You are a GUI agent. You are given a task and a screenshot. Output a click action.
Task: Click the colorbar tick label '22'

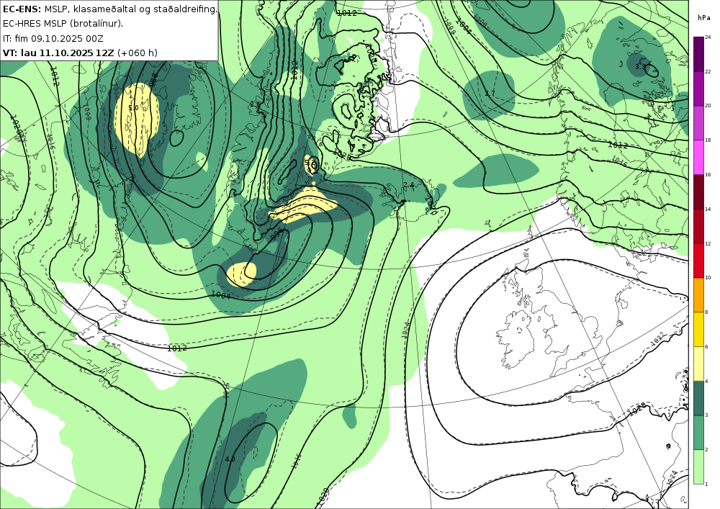click(x=708, y=71)
